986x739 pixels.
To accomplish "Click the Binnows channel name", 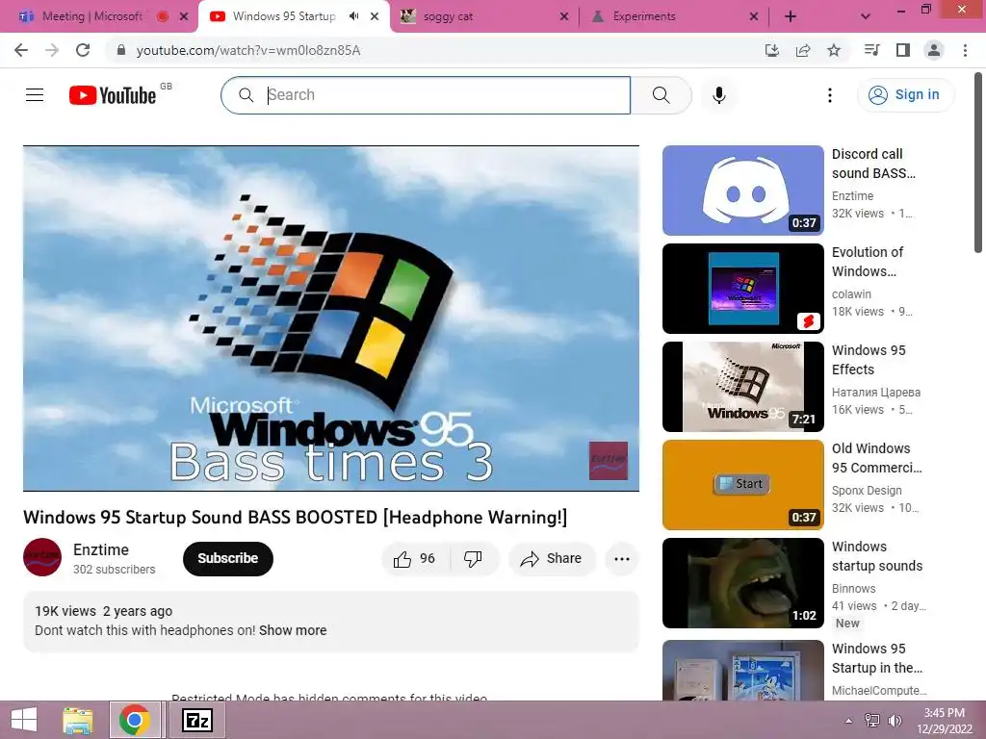I will click(x=853, y=588).
